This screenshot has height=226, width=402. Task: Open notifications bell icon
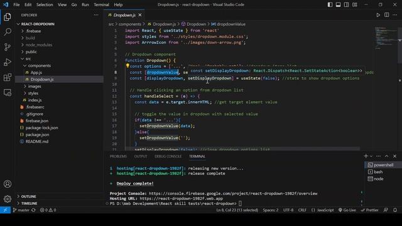tap(395, 210)
